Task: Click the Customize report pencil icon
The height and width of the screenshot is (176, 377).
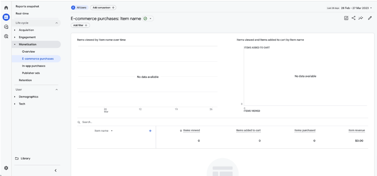Action: click(x=370, y=18)
